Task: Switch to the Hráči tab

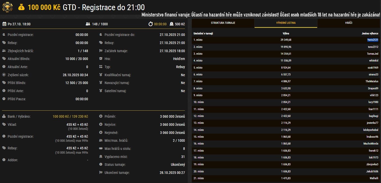Action: [x=349, y=23]
